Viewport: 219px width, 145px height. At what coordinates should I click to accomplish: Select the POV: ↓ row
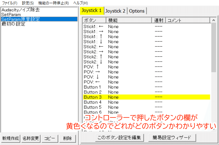[x=146, y=77]
